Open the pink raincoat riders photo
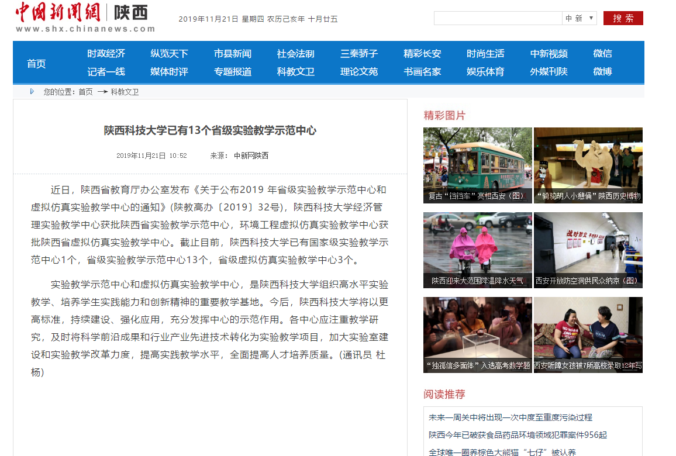The width and height of the screenshot is (676, 456). 477,250
